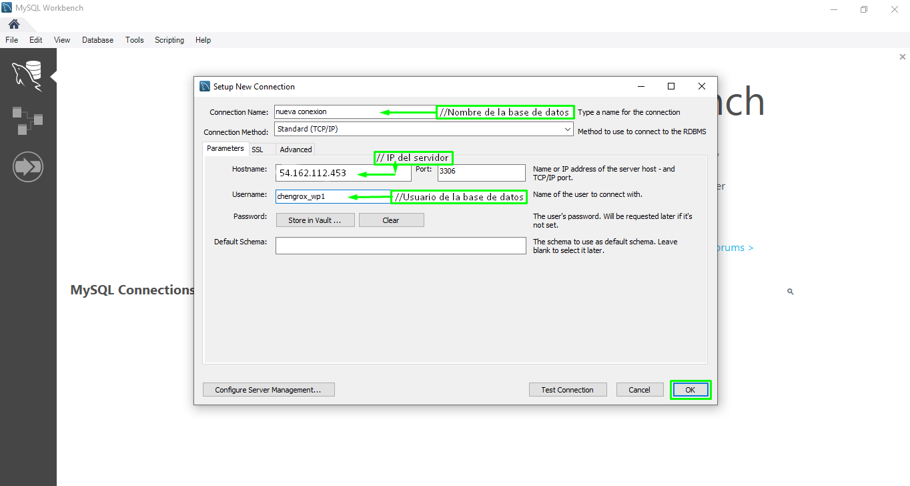Screen dimensions: 910x486
Task: Click the Test Connection button
Action: click(567, 390)
